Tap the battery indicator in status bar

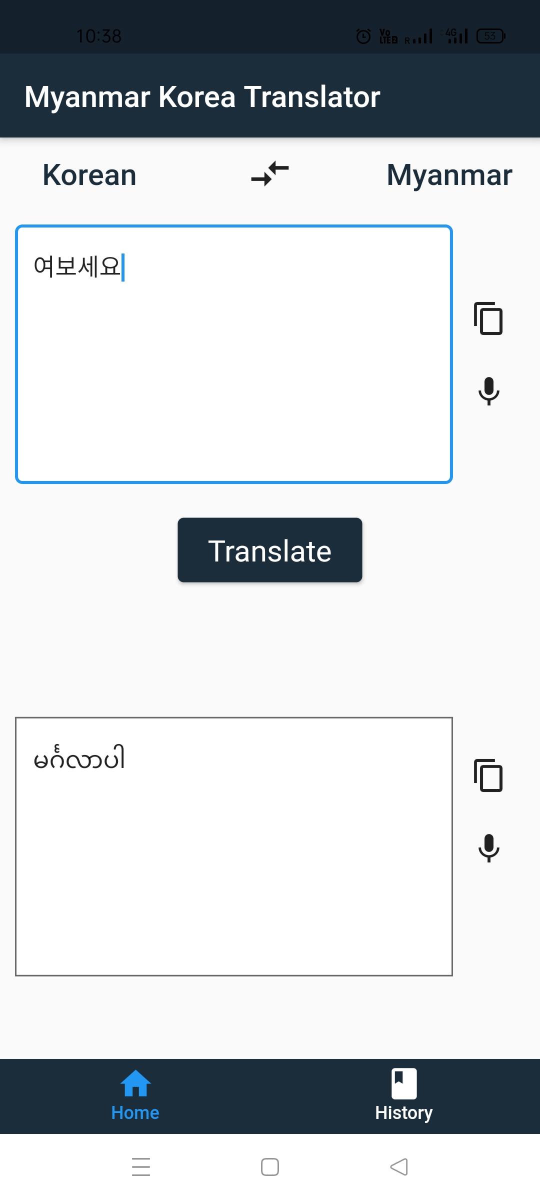click(x=490, y=35)
